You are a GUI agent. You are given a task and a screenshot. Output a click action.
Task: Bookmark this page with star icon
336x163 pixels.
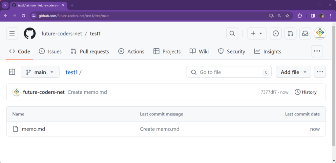287,16
